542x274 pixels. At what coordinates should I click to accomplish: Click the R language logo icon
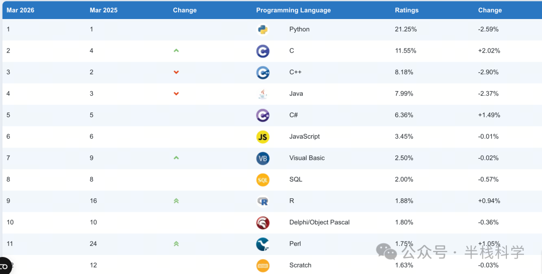[262, 201]
